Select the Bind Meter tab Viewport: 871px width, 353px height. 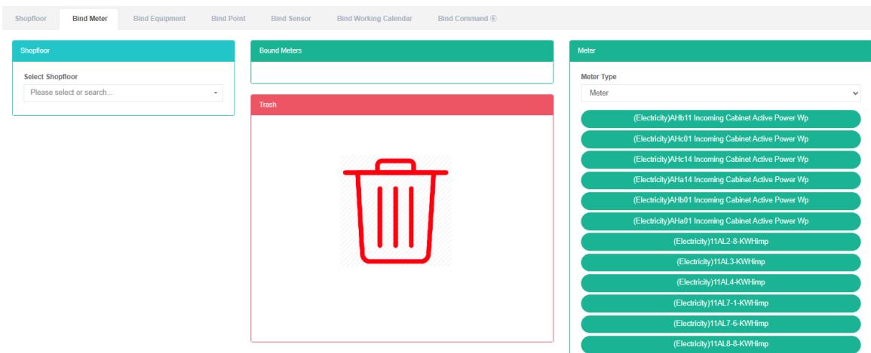coord(90,18)
